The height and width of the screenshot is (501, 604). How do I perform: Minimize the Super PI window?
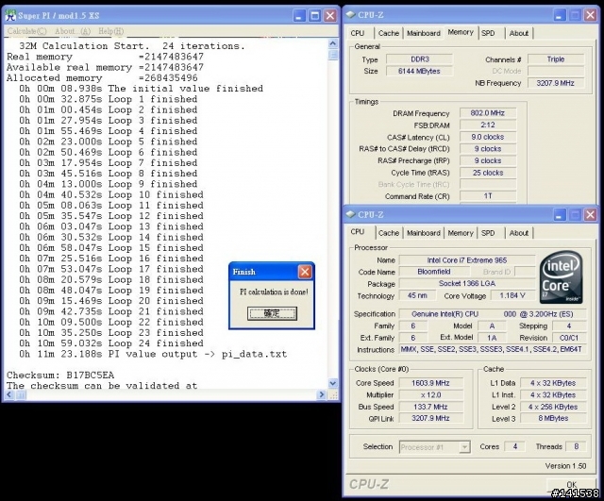point(299,15)
